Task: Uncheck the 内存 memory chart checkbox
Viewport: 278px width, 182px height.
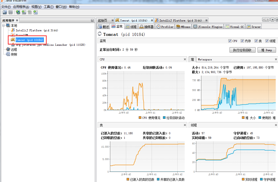Action: (242, 41)
